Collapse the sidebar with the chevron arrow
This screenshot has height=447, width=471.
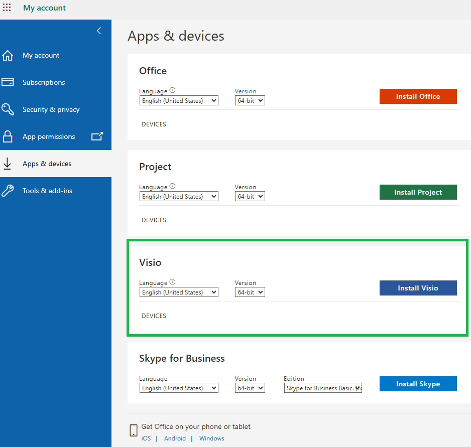[99, 30]
